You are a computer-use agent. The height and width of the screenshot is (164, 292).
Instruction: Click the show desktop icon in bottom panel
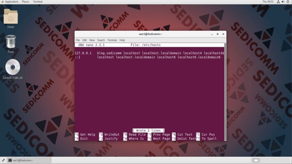(x=3, y=160)
